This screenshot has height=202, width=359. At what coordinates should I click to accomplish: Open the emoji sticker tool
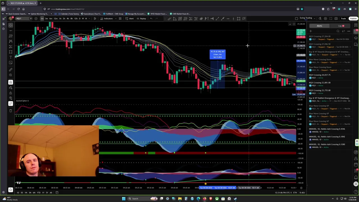click(x=11, y=63)
